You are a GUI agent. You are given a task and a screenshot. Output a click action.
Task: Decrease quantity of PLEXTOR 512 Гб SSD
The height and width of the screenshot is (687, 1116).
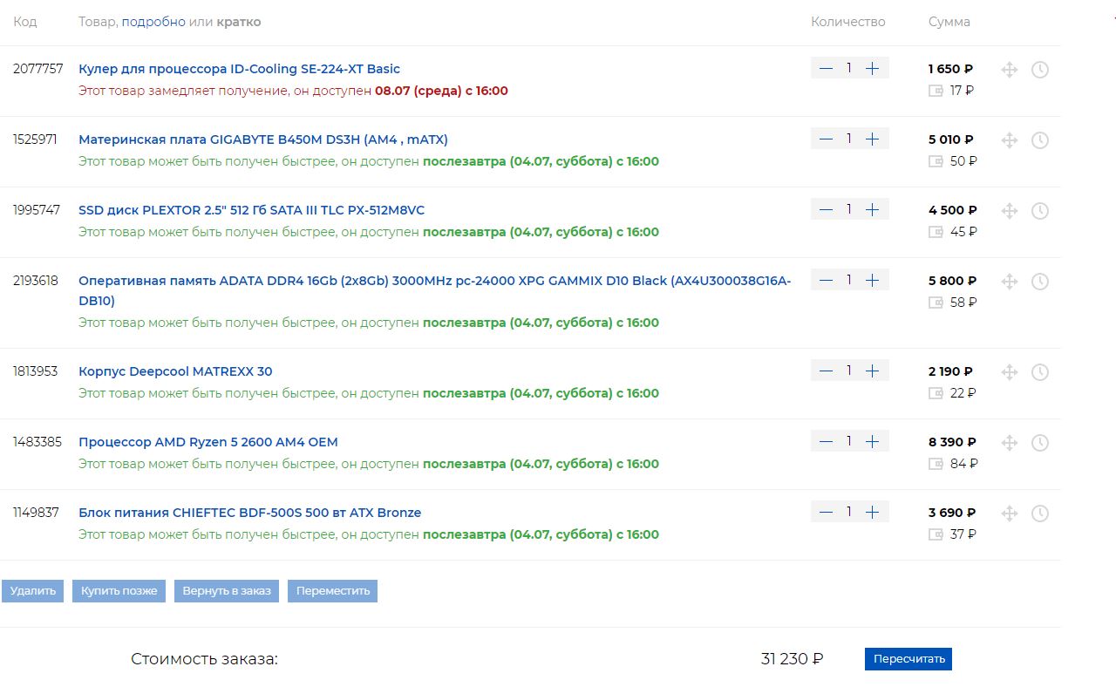coord(826,209)
